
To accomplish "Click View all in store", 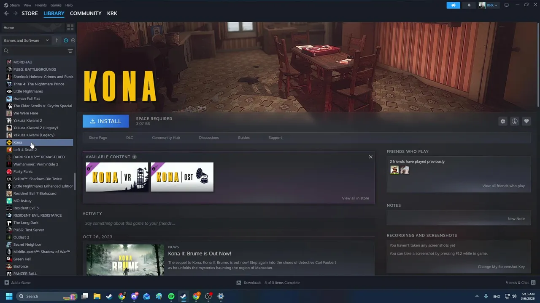I will click(x=355, y=198).
